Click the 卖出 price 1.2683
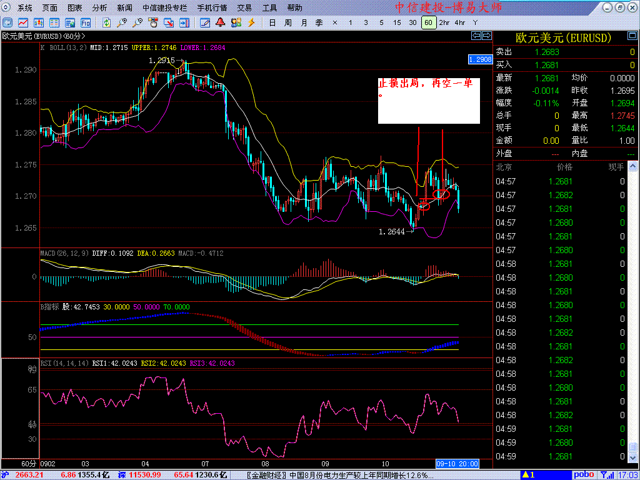The height and width of the screenshot is (480, 640). (x=547, y=52)
